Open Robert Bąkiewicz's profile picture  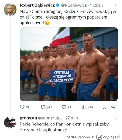[10, 9]
